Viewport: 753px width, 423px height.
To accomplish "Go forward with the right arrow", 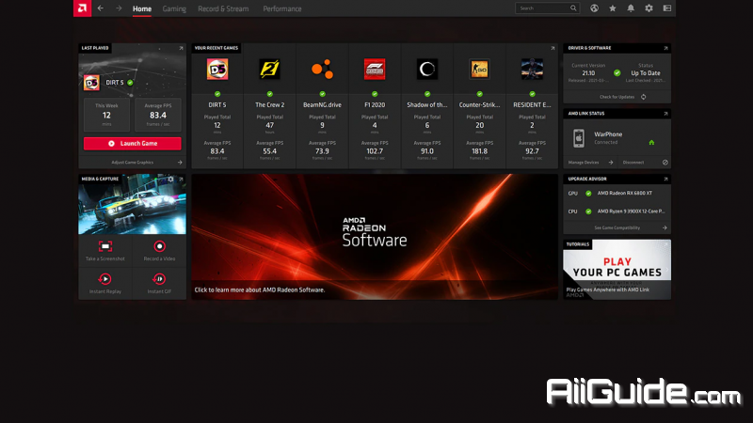I will click(x=119, y=8).
